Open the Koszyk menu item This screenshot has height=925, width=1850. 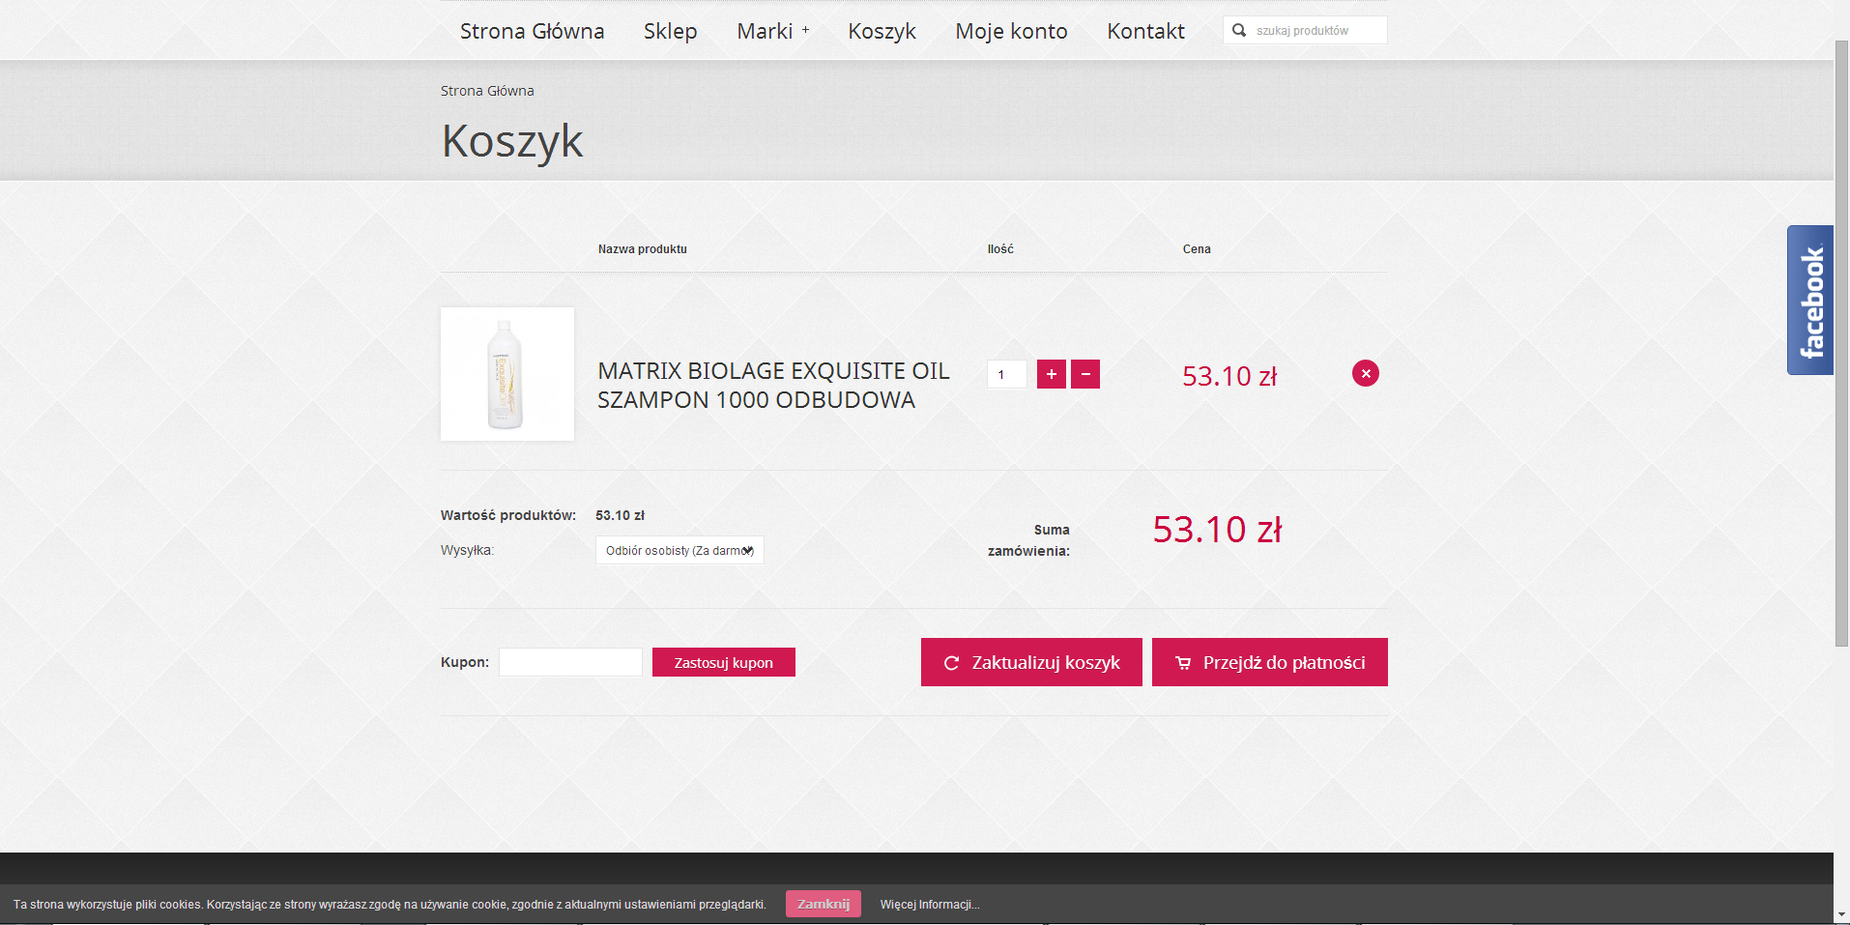882,31
